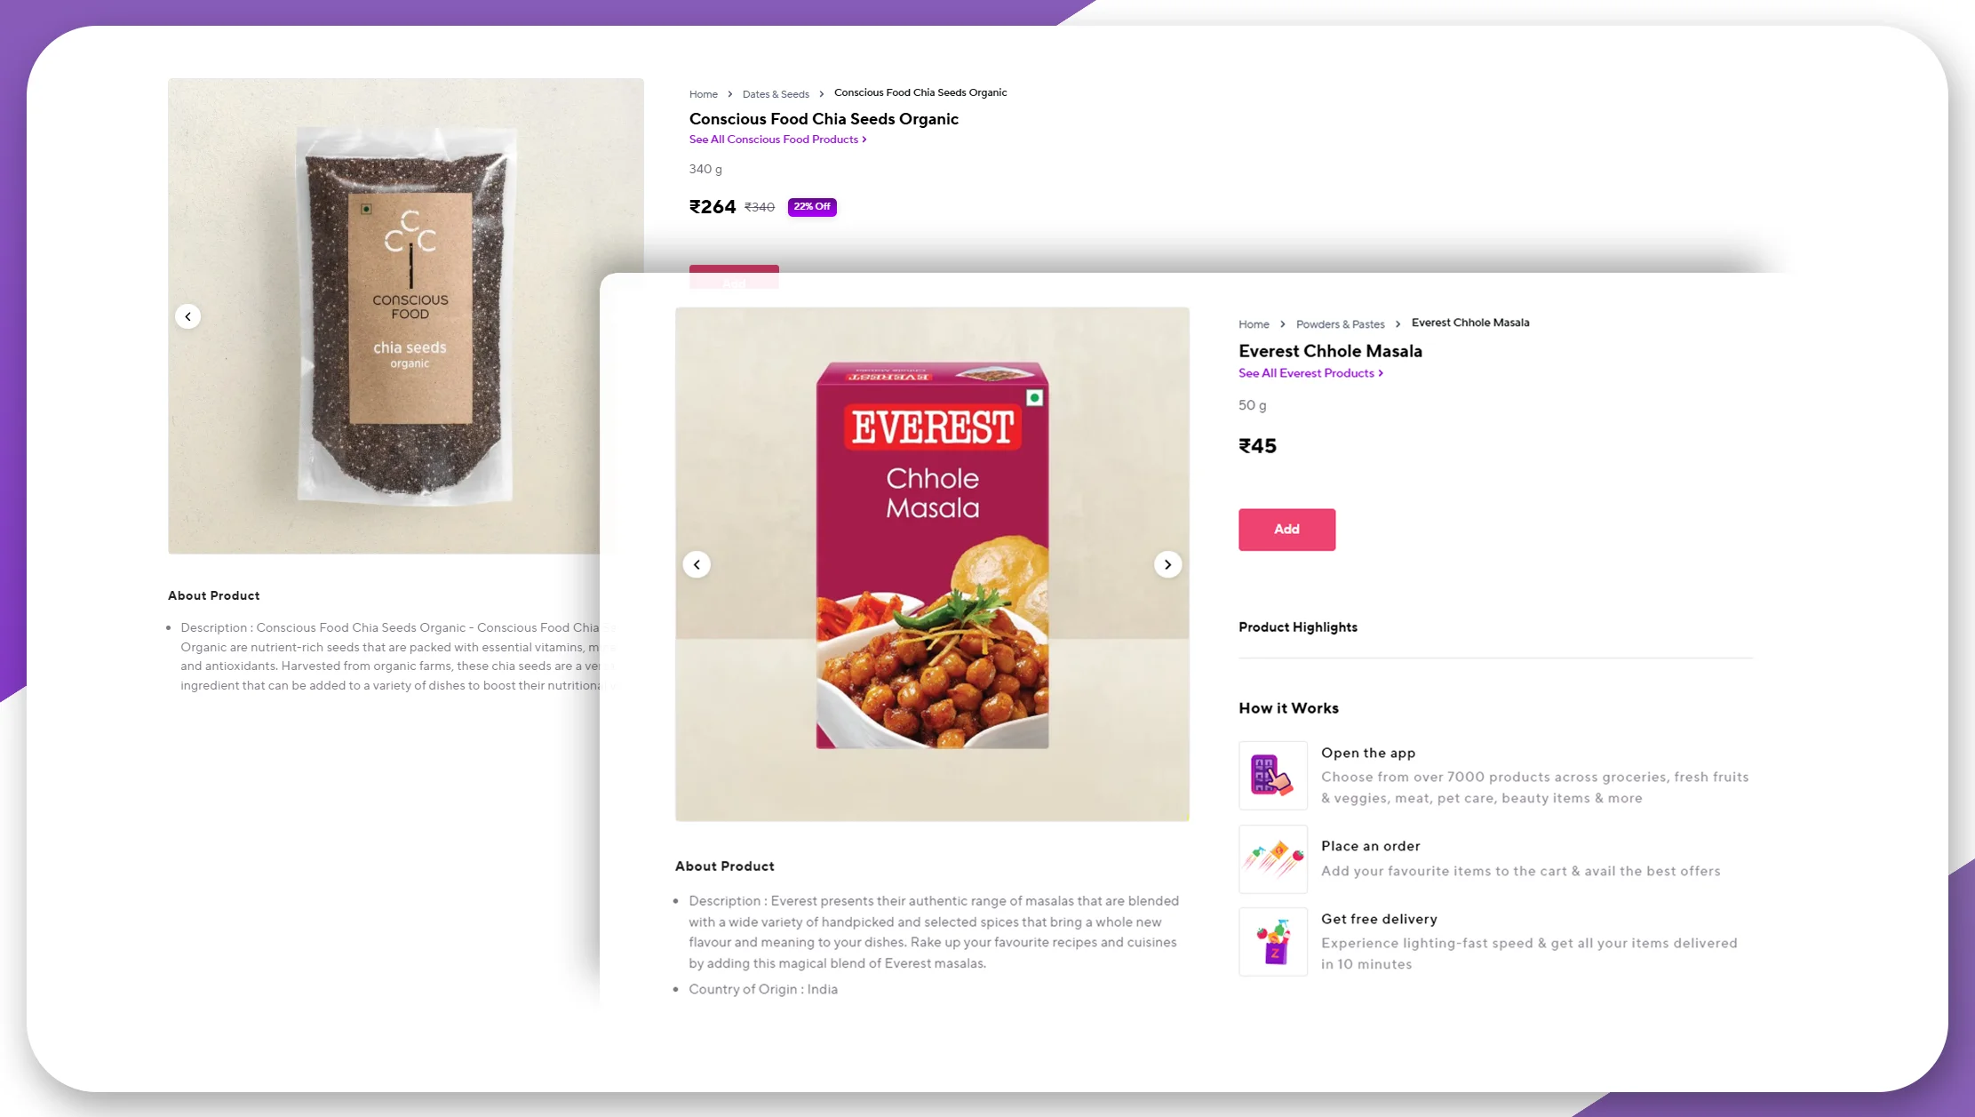The height and width of the screenshot is (1117, 1975).
Task: Click the previous image arrow on Chia Seeds
Action: tap(187, 316)
